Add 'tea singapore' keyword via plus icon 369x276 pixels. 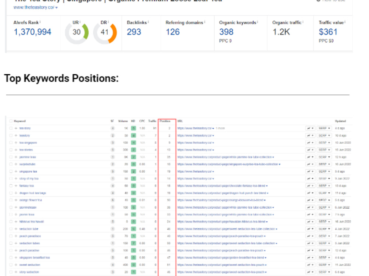click(16, 143)
